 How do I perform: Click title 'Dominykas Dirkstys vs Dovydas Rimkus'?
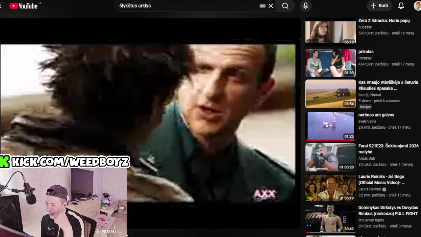(x=388, y=211)
